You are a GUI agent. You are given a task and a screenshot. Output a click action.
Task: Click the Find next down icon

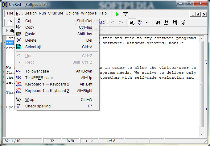(175, 23)
